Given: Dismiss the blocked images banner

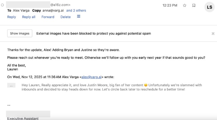Looking at the screenshot, I should (x=213, y=34).
